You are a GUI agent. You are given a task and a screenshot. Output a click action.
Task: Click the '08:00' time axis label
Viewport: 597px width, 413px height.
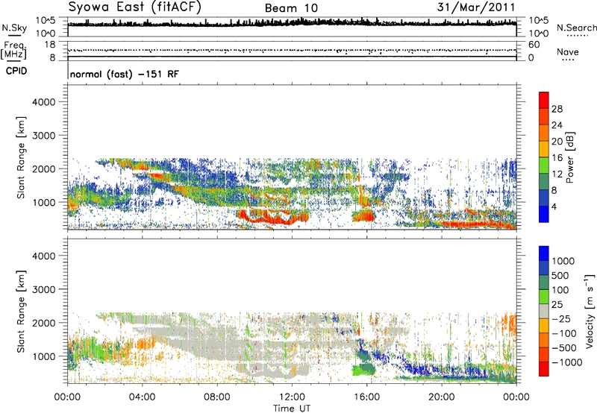(x=217, y=397)
